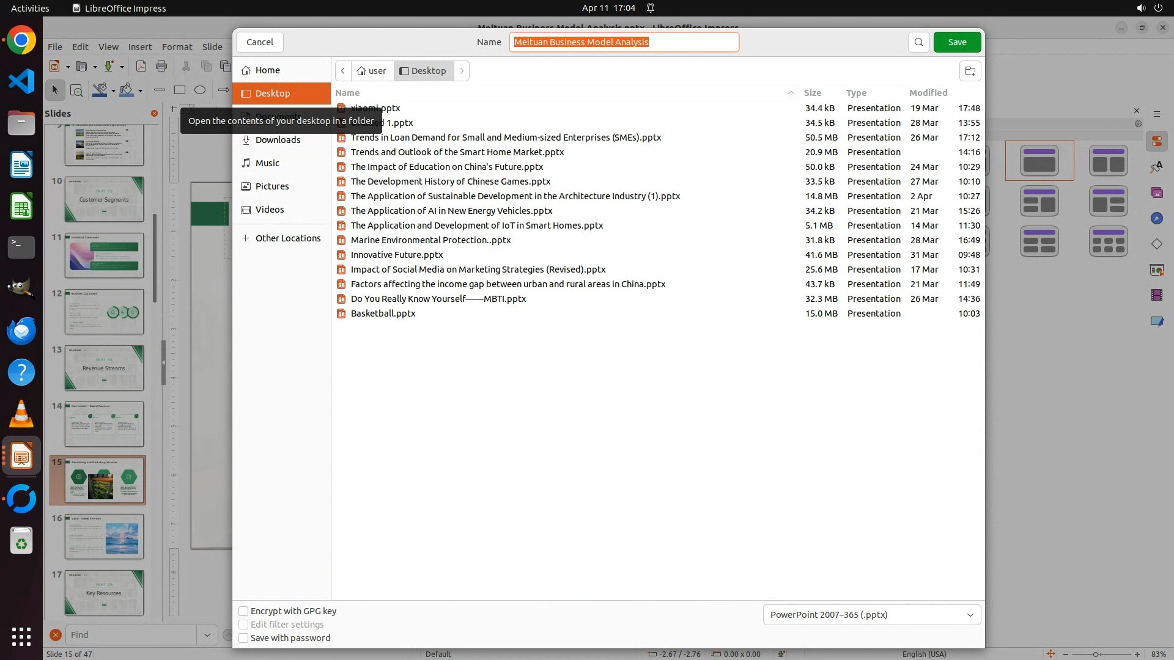The image size is (1174, 660).
Task: Cancel the save dialog
Action: point(260,42)
